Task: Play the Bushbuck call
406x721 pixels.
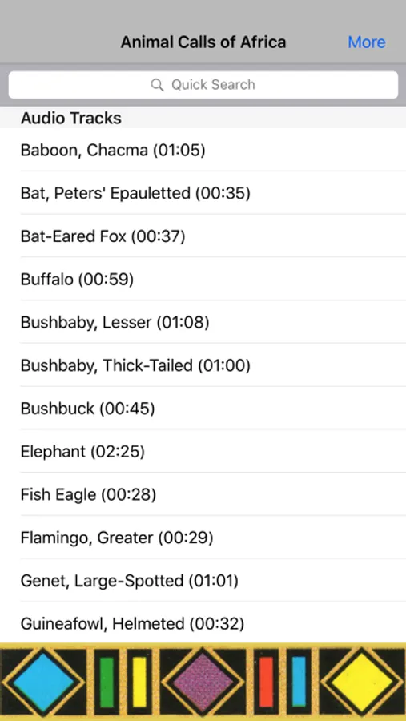Action: click(203, 408)
